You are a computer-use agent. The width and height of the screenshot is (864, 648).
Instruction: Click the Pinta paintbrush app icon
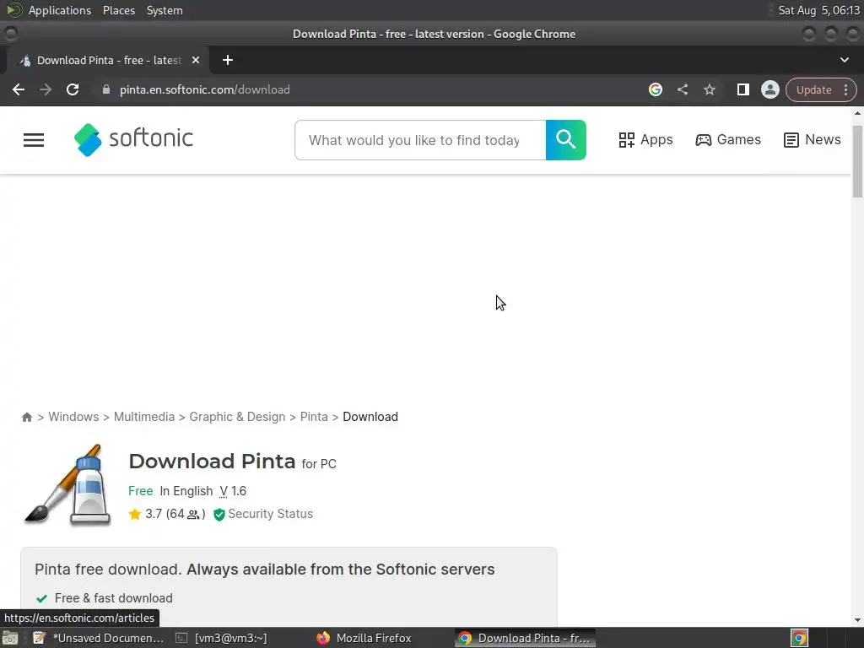click(x=67, y=485)
